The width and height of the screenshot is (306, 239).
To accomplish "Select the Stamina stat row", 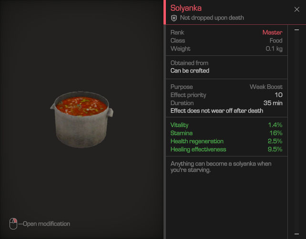I will point(226,133).
